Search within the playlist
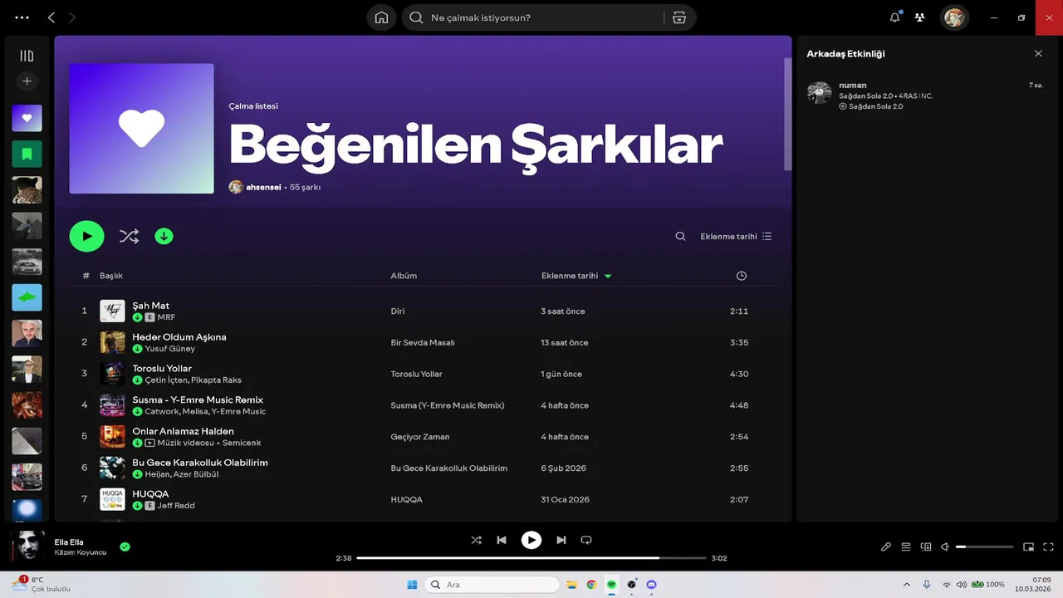 point(680,236)
